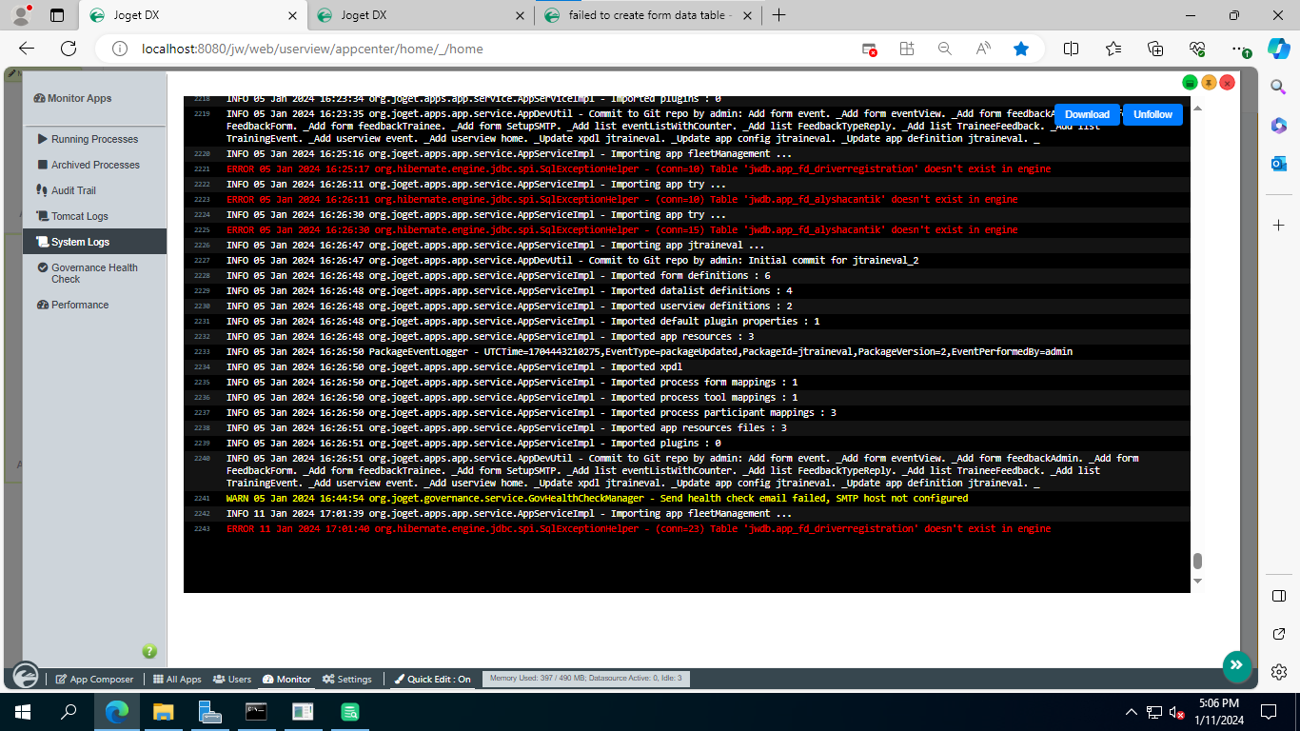Show hidden system tray icons
1300x731 pixels.
[1132, 711]
